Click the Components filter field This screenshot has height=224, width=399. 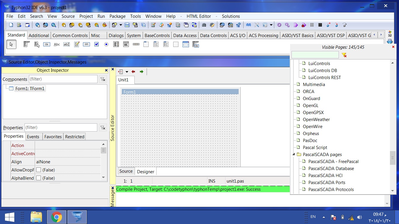pos(63,79)
